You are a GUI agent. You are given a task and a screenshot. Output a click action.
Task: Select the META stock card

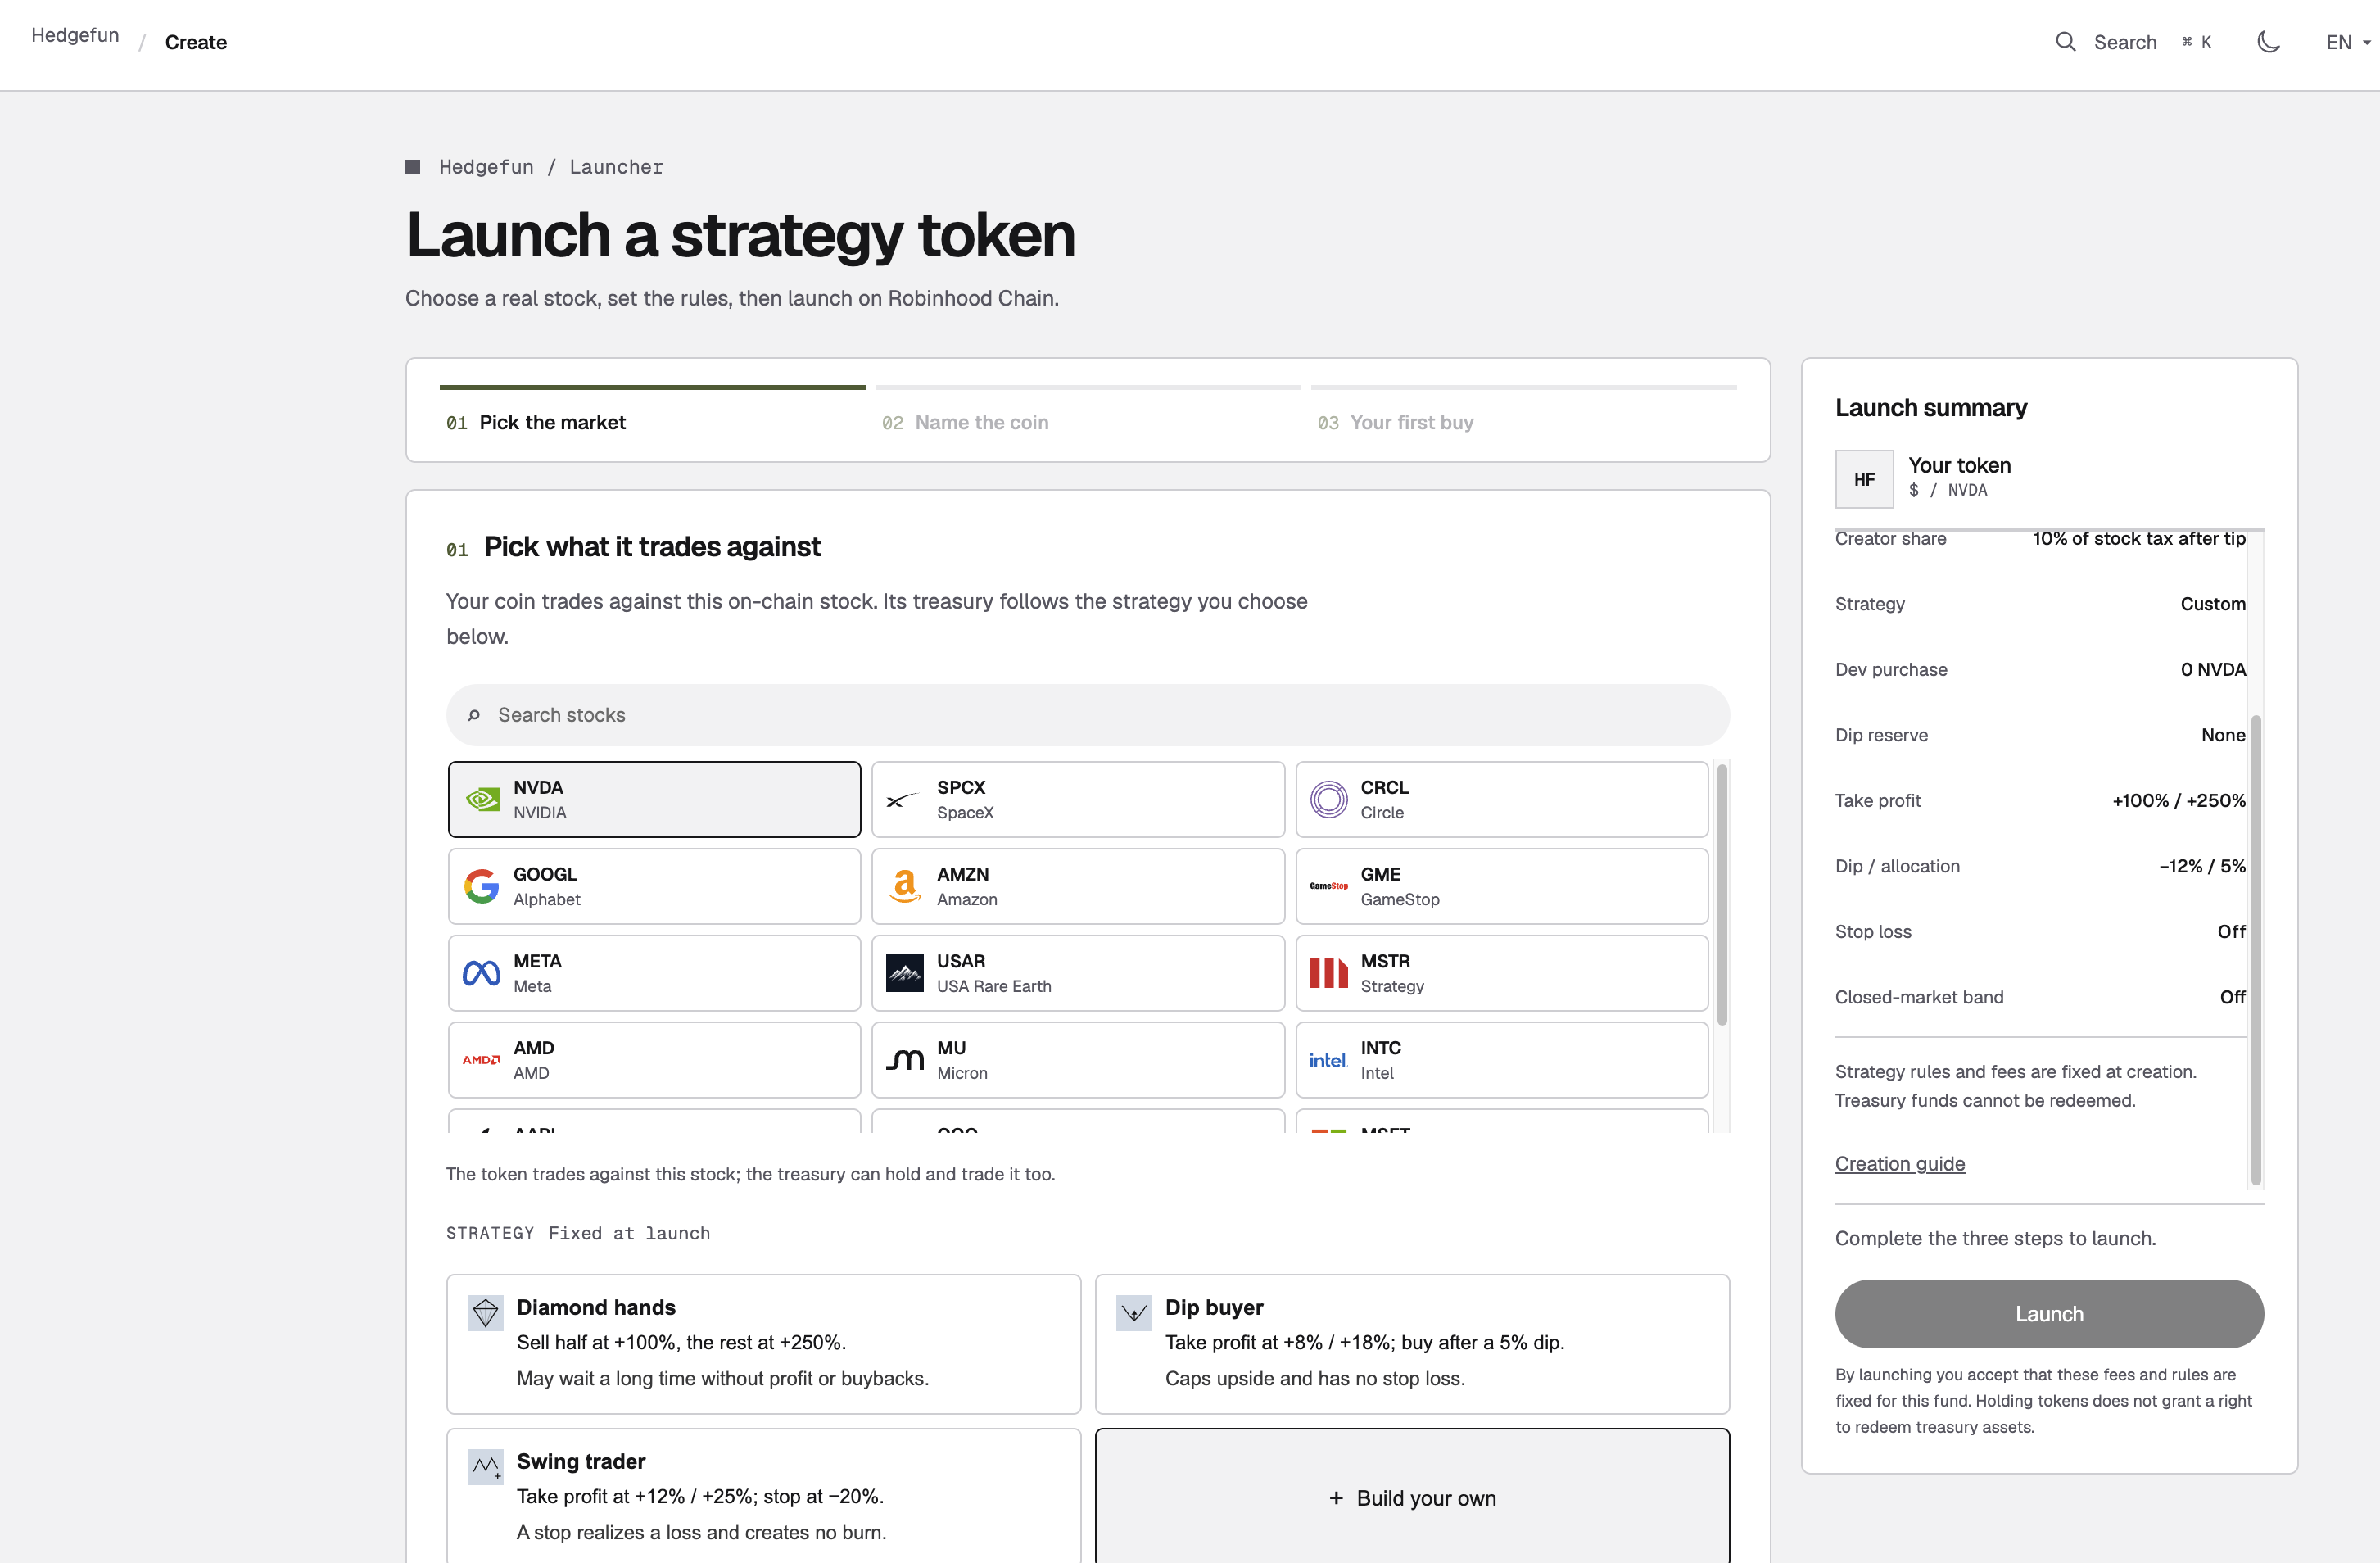(654, 973)
